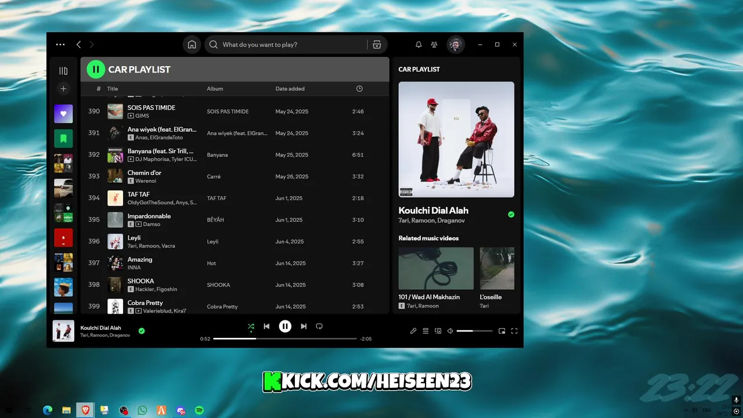
Task: Select the track SOIS PAS TIMIDE
Action: point(152,107)
